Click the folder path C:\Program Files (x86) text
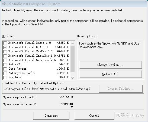 [47, 89]
